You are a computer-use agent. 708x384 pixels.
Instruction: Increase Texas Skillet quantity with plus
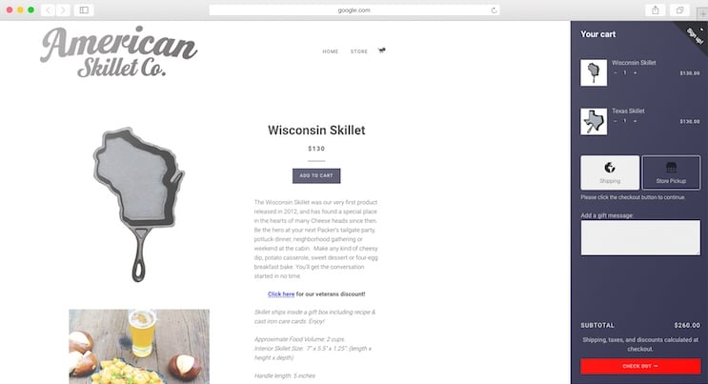635,121
